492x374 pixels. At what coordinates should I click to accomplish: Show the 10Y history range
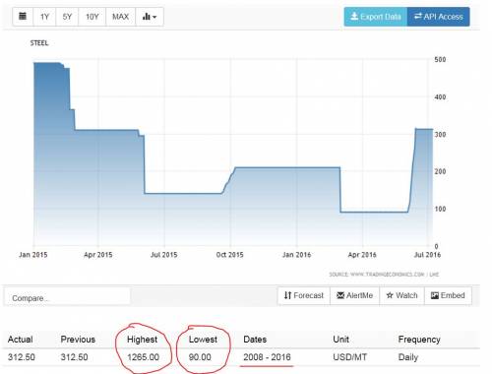click(x=92, y=17)
